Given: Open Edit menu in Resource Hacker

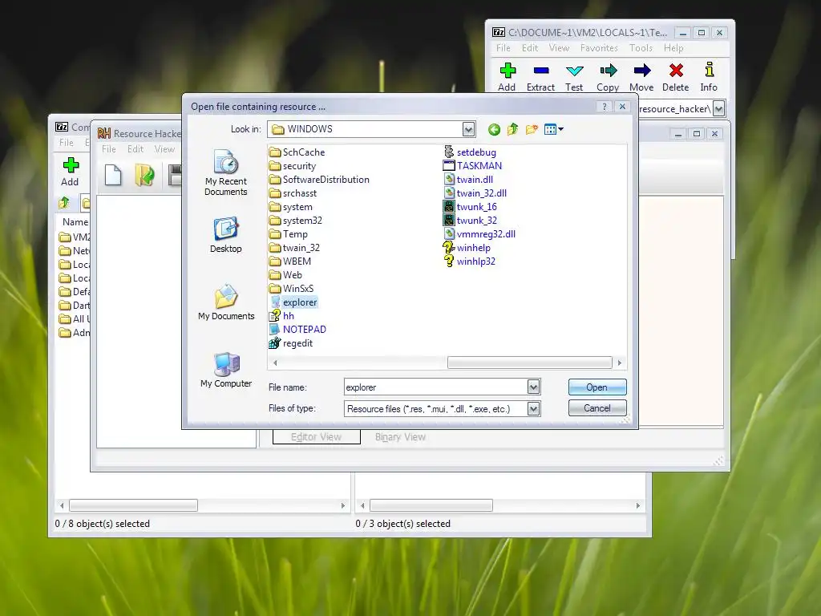Looking at the screenshot, I should click(x=135, y=149).
